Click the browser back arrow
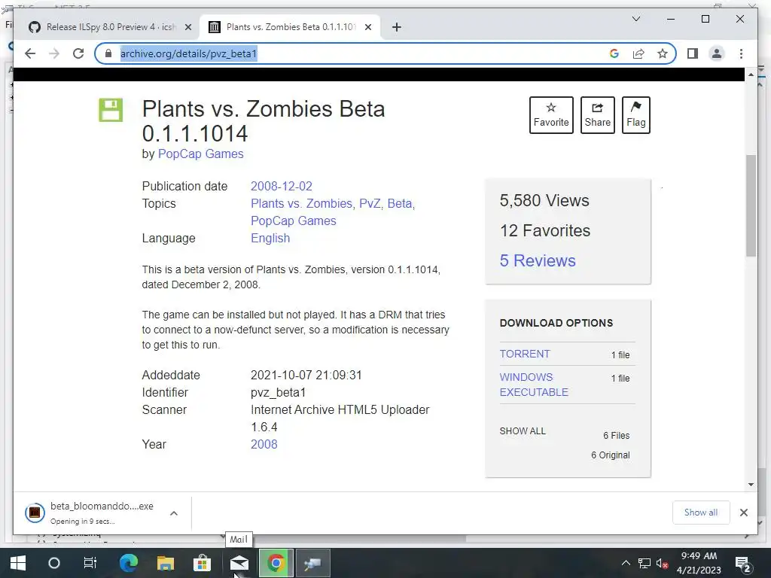 click(30, 53)
